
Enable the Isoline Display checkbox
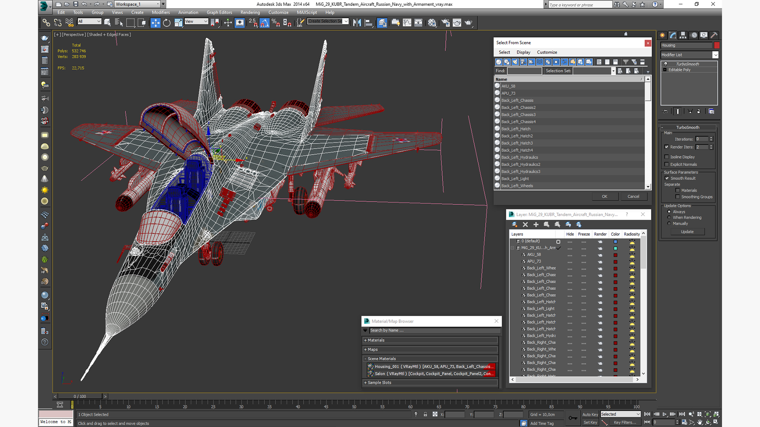coord(667,157)
